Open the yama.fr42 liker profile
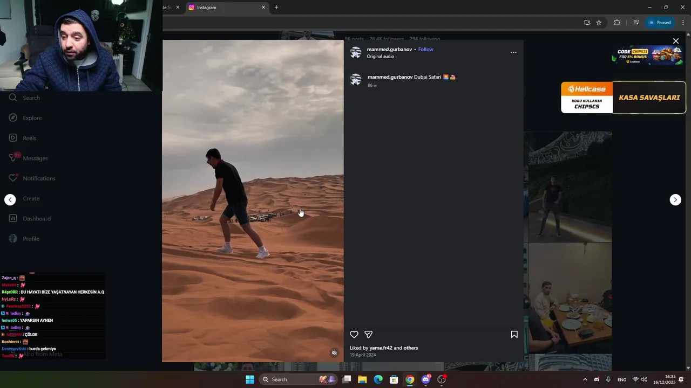 coord(381,348)
